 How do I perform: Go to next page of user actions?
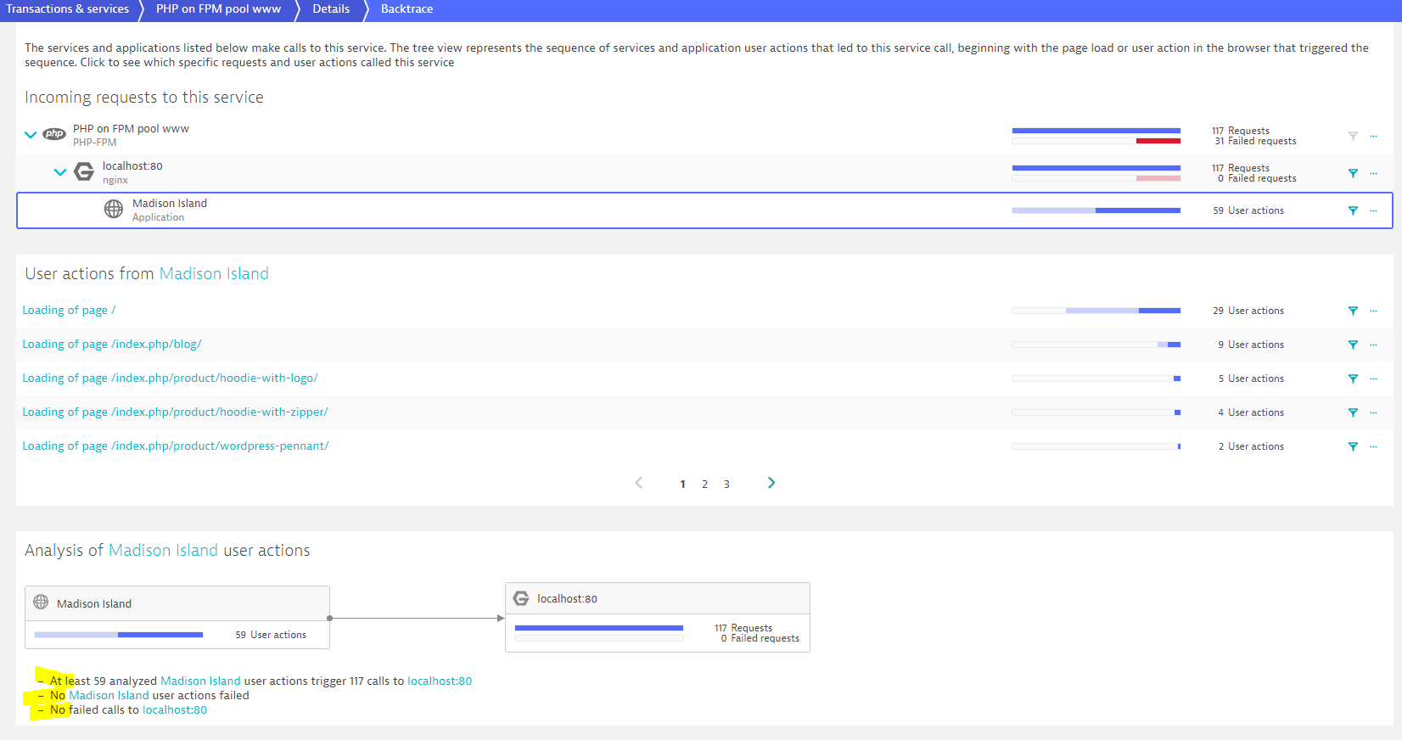[x=771, y=483]
